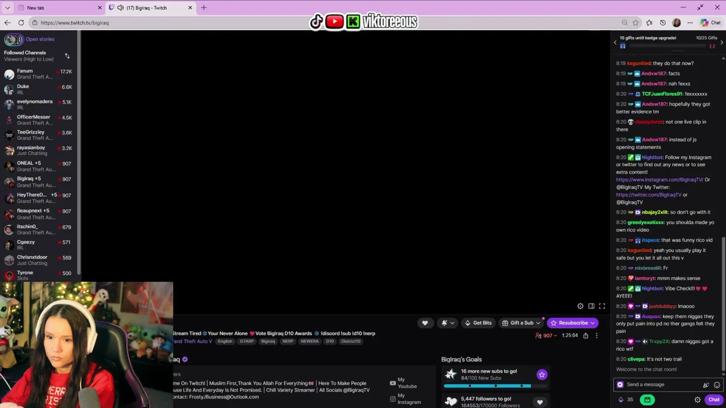The width and height of the screenshot is (726, 408).
Task: Open the Instagram BigIraqTV link in chat
Action: click(x=660, y=180)
